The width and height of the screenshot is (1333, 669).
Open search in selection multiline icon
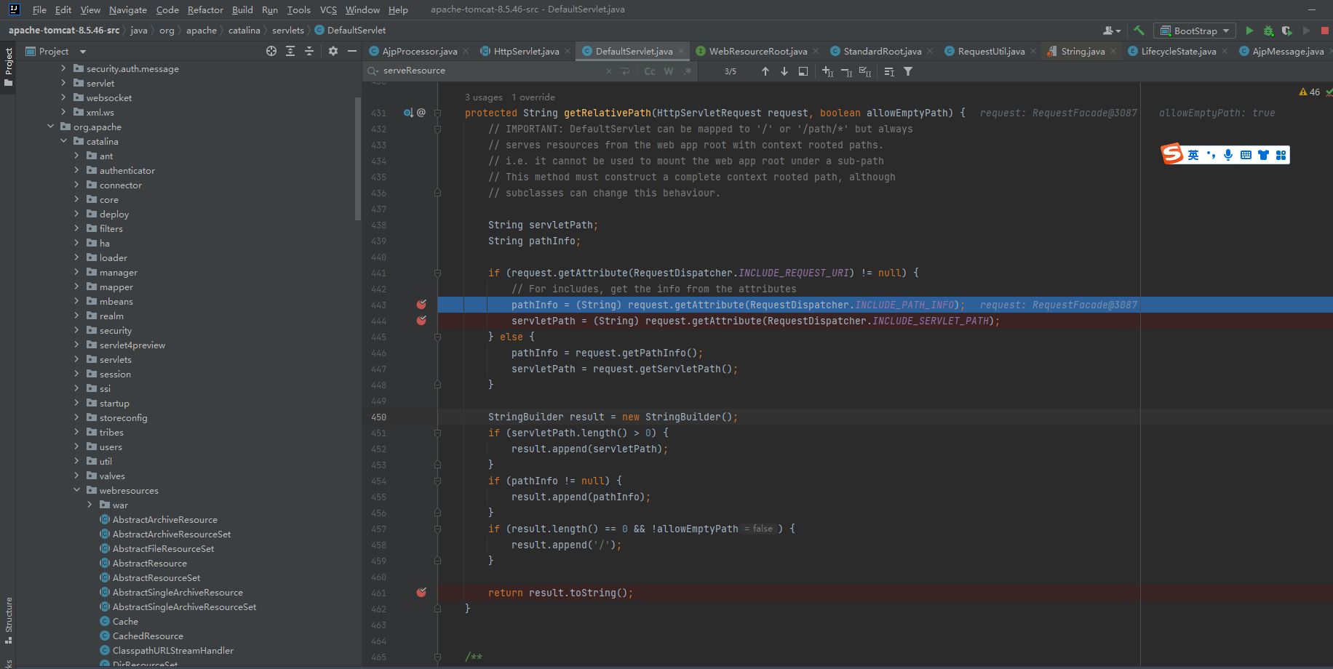pos(889,71)
